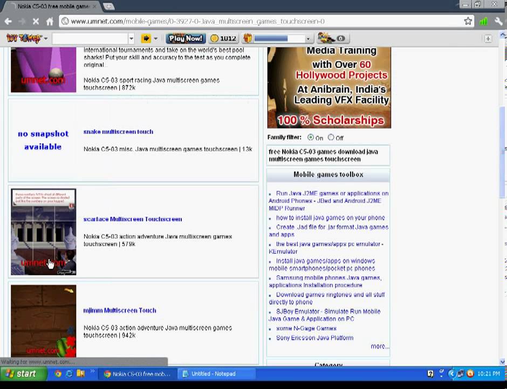507x389 pixels.
Task: Open how to install java games link
Action: click(331, 218)
